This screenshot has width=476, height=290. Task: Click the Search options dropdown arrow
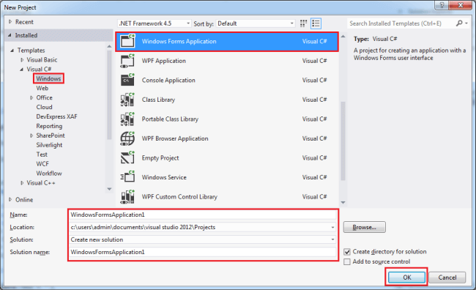tap(466, 23)
